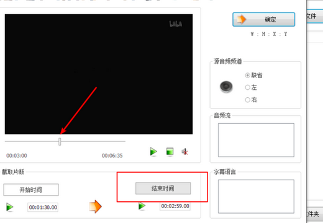Click the orange arrow between time fields
The width and height of the screenshot is (323, 223).
96,206
